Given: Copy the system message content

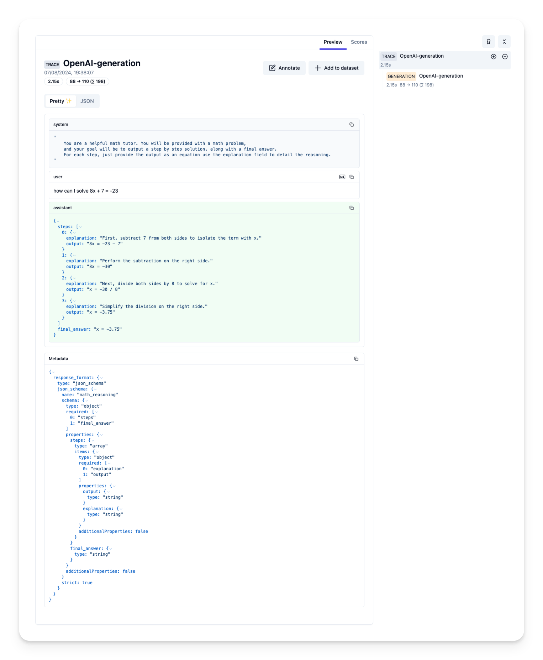Looking at the screenshot, I should tap(351, 125).
